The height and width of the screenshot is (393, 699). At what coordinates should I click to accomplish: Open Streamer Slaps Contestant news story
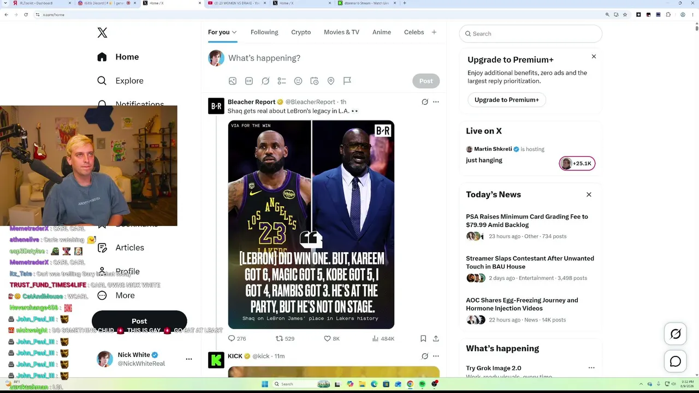tap(530, 263)
